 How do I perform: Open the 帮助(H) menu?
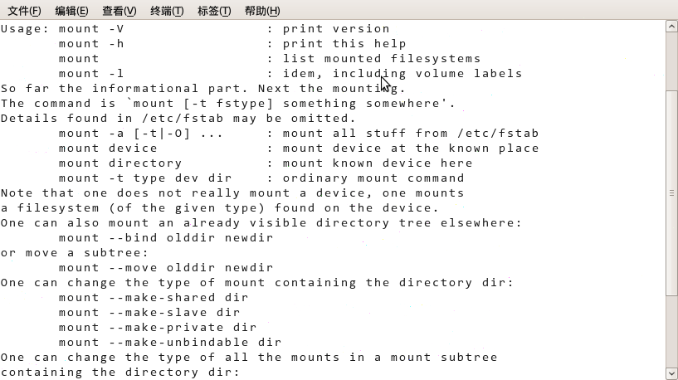[x=262, y=11]
